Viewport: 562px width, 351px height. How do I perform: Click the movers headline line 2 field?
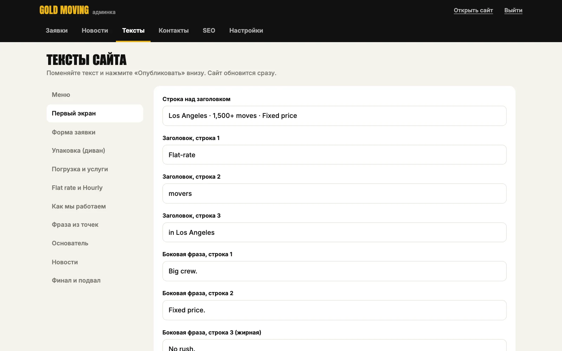pyautogui.click(x=334, y=193)
